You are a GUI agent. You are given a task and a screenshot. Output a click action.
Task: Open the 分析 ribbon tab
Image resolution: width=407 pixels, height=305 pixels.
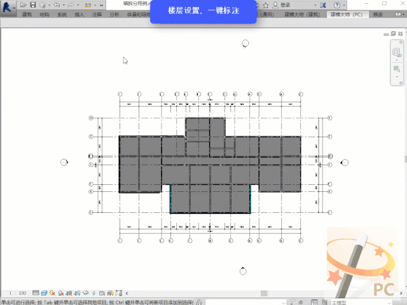(x=114, y=14)
